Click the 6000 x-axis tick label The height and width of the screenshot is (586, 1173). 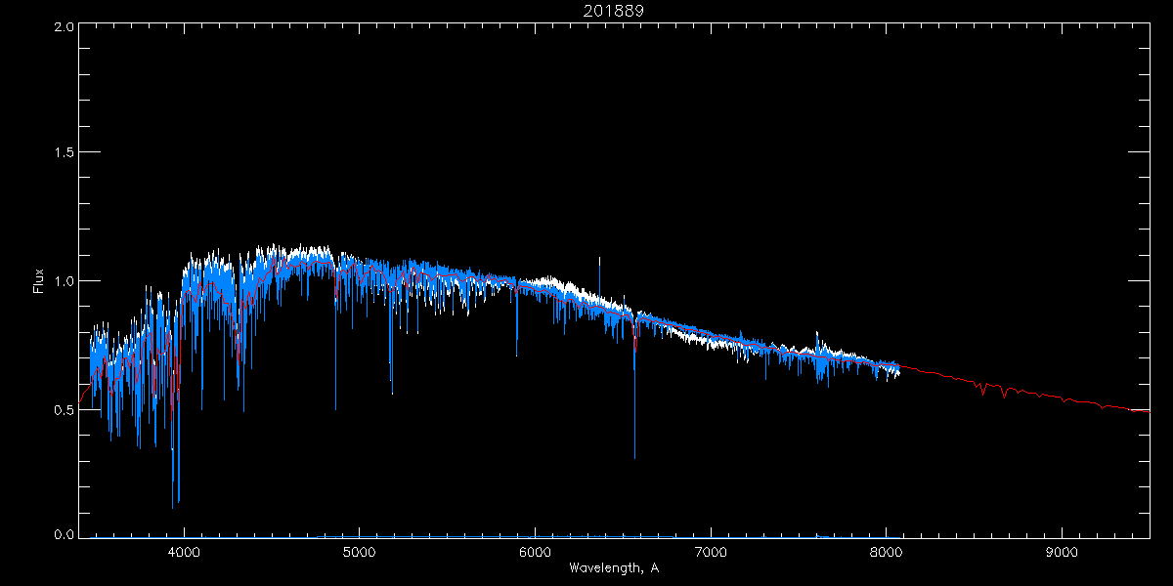[x=535, y=552]
